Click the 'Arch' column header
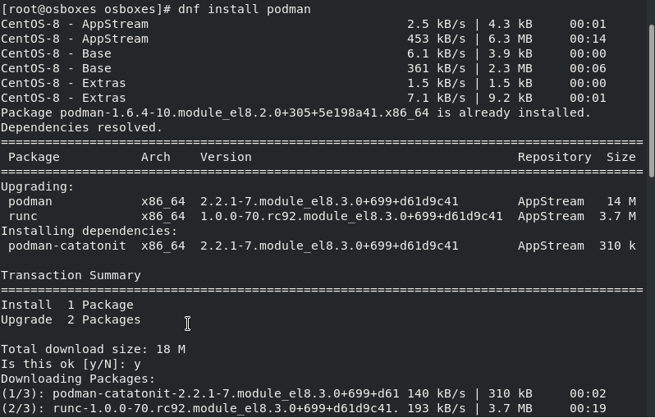Screen dimensions: 655x418 156,157
